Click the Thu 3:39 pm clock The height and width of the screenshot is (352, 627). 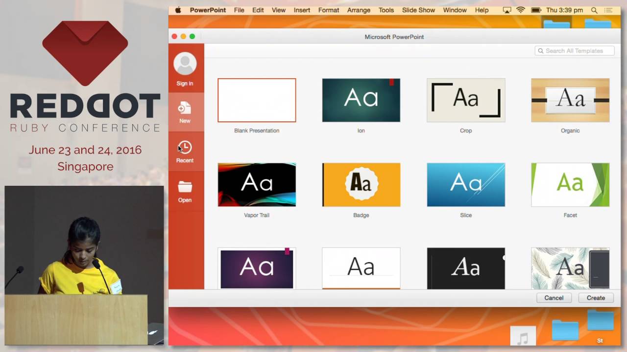pos(564,10)
